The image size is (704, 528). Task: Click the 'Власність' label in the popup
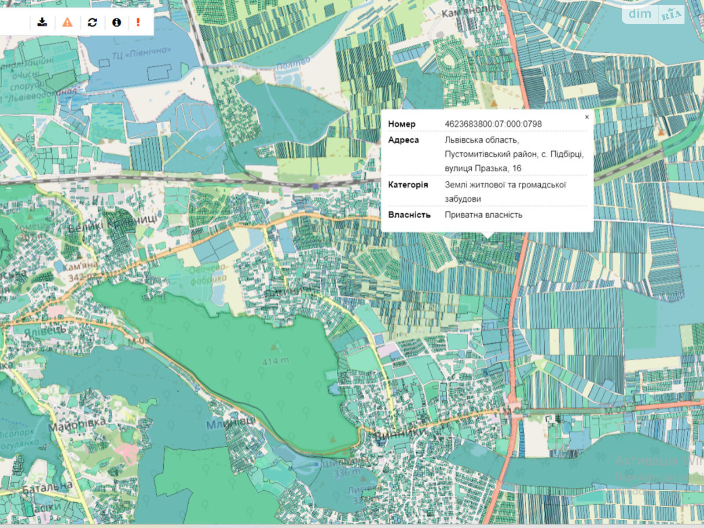[x=409, y=215]
